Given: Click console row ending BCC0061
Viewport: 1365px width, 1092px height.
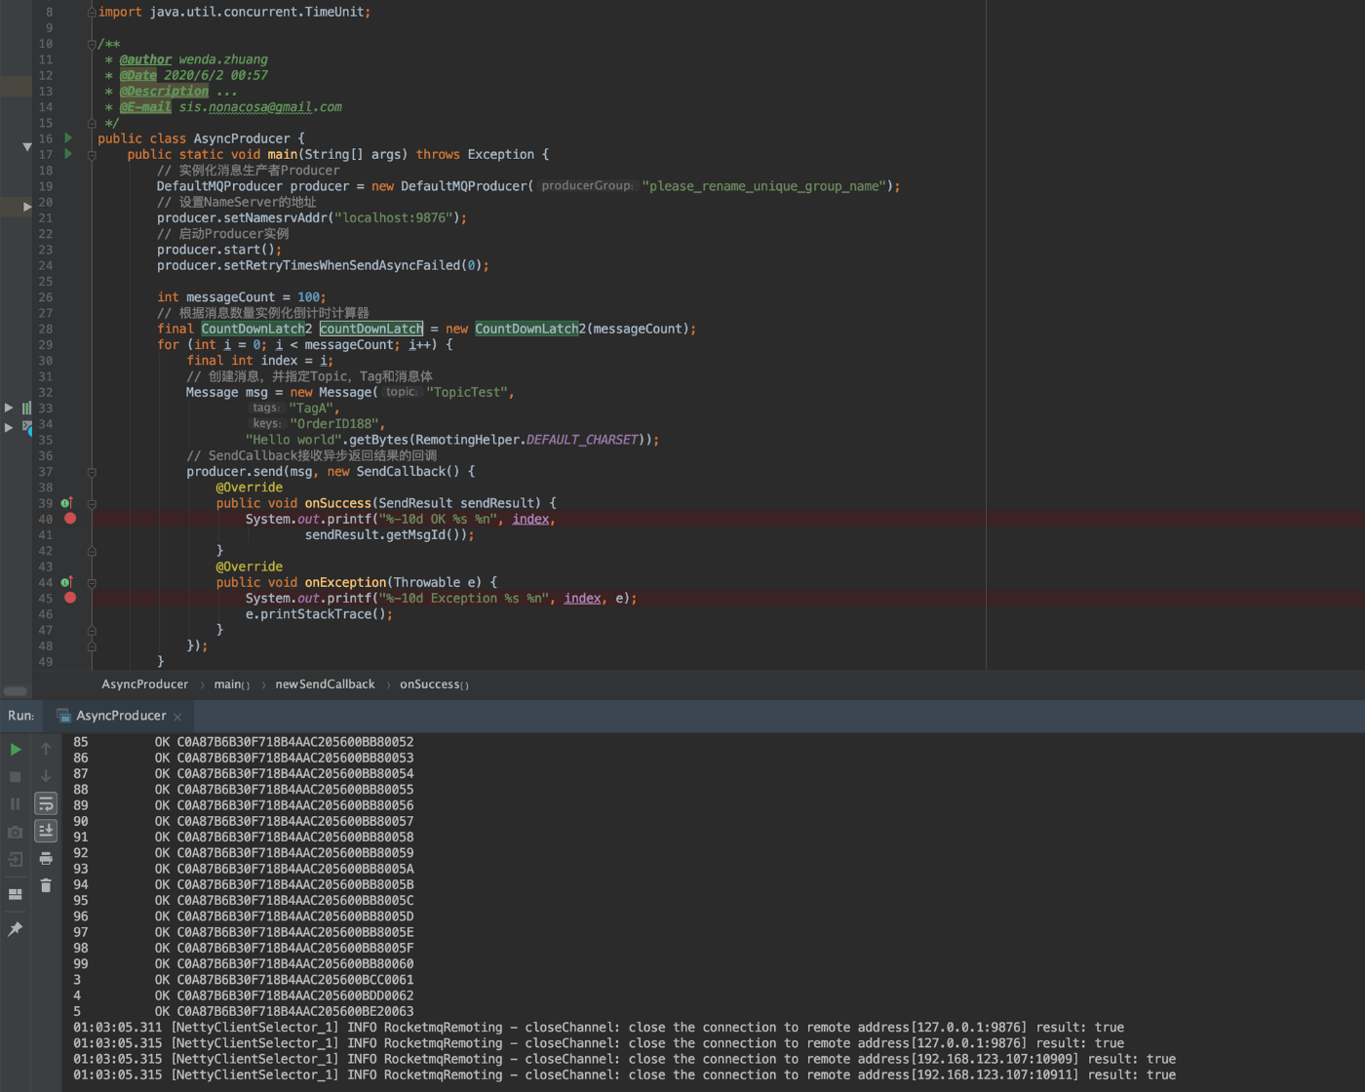Looking at the screenshot, I should coord(244,979).
